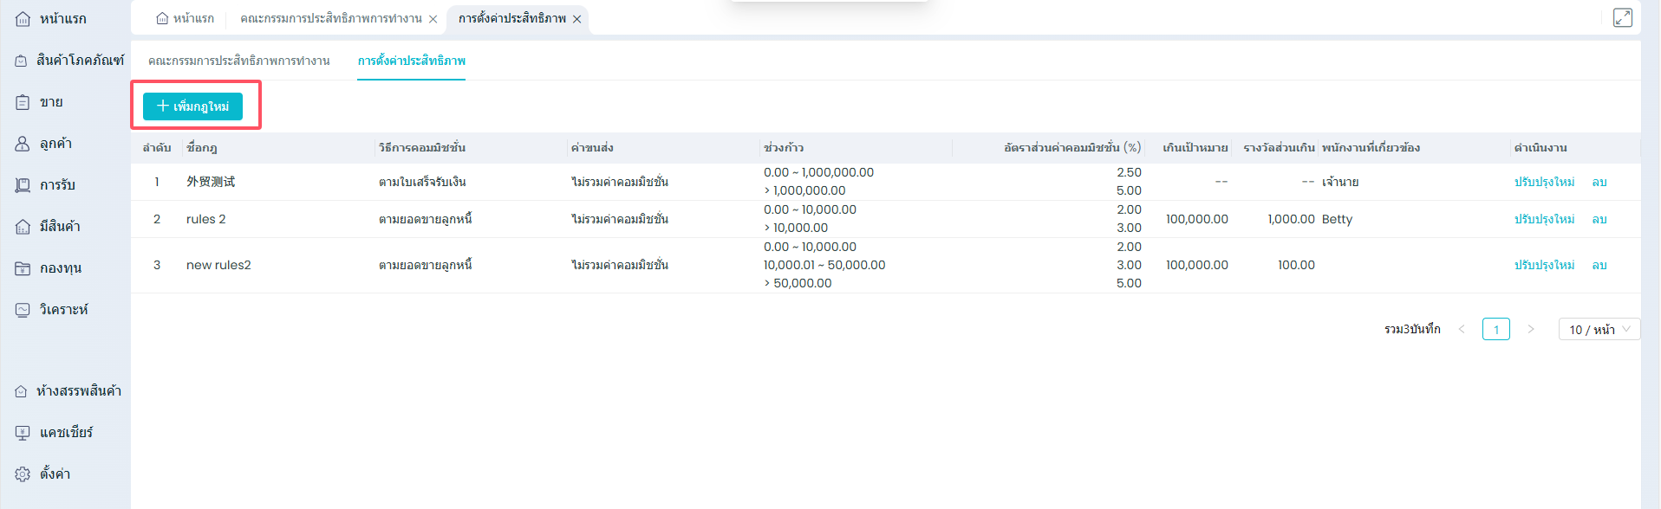Open the settings gear icon
This screenshot has height=509, width=1661.
[23, 474]
